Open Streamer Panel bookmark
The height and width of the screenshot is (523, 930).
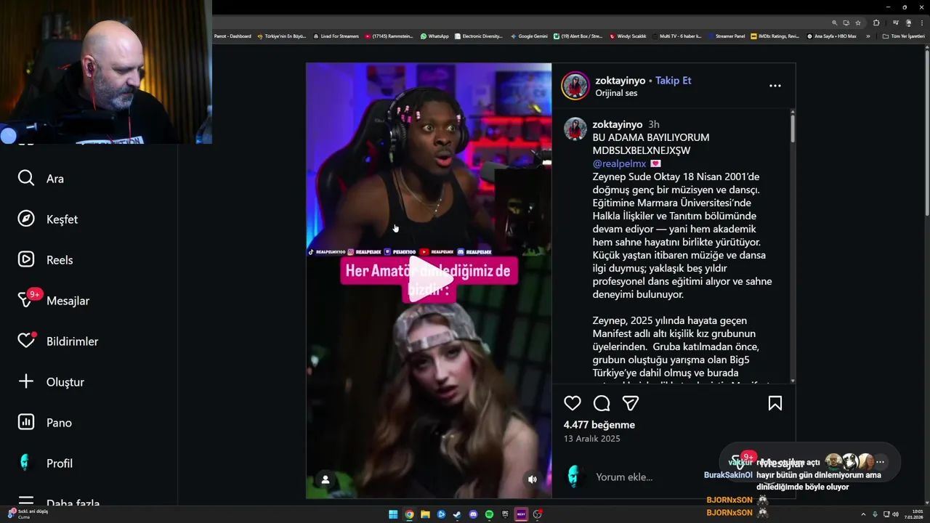click(x=727, y=36)
